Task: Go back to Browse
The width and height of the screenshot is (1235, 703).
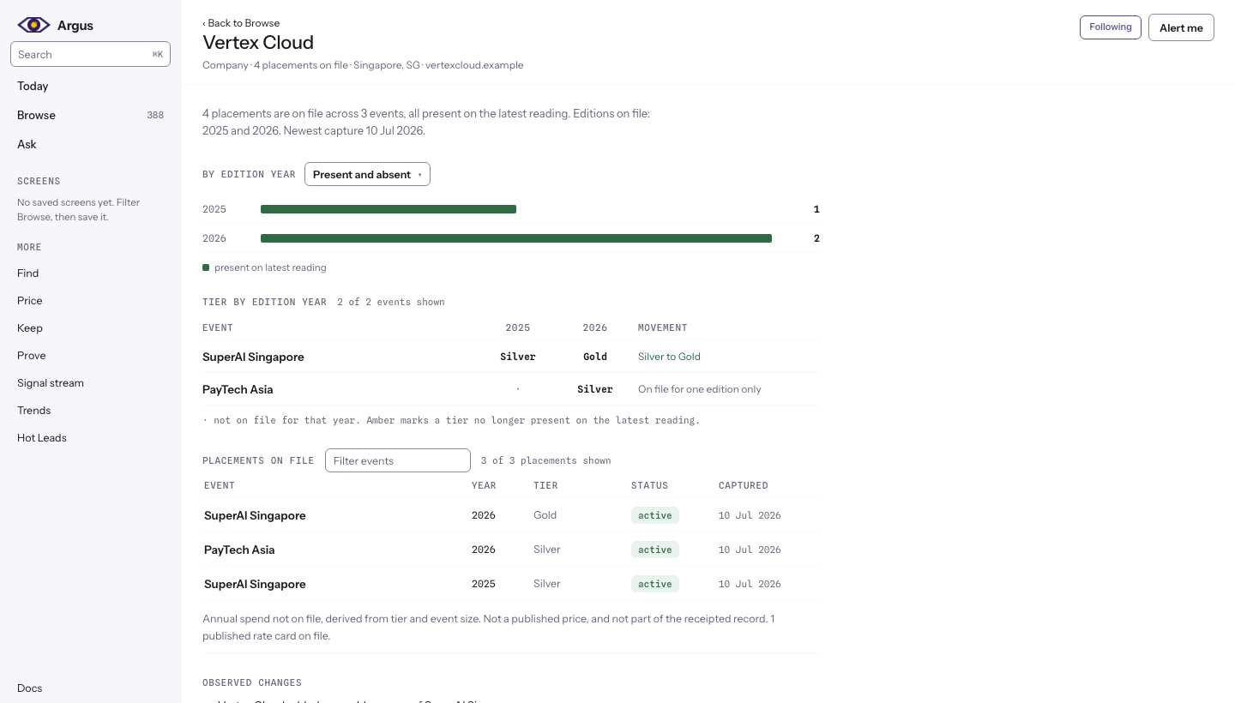Action: (x=241, y=23)
